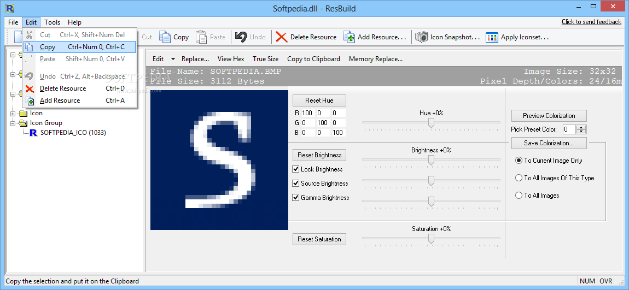
Task: Click the 'Click to send feedback' link
Action: coord(591,22)
